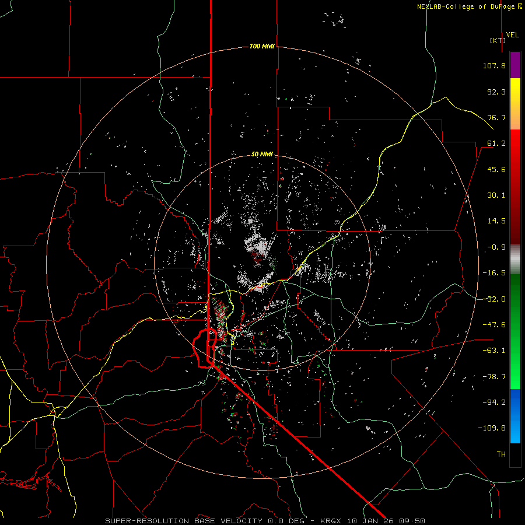Select the 92.3 velocity scale value
Screen dimensions: 525x525
tap(496, 92)
